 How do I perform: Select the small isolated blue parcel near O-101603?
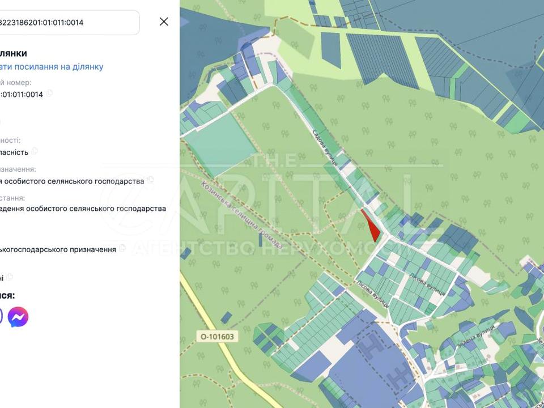point(226,317)
